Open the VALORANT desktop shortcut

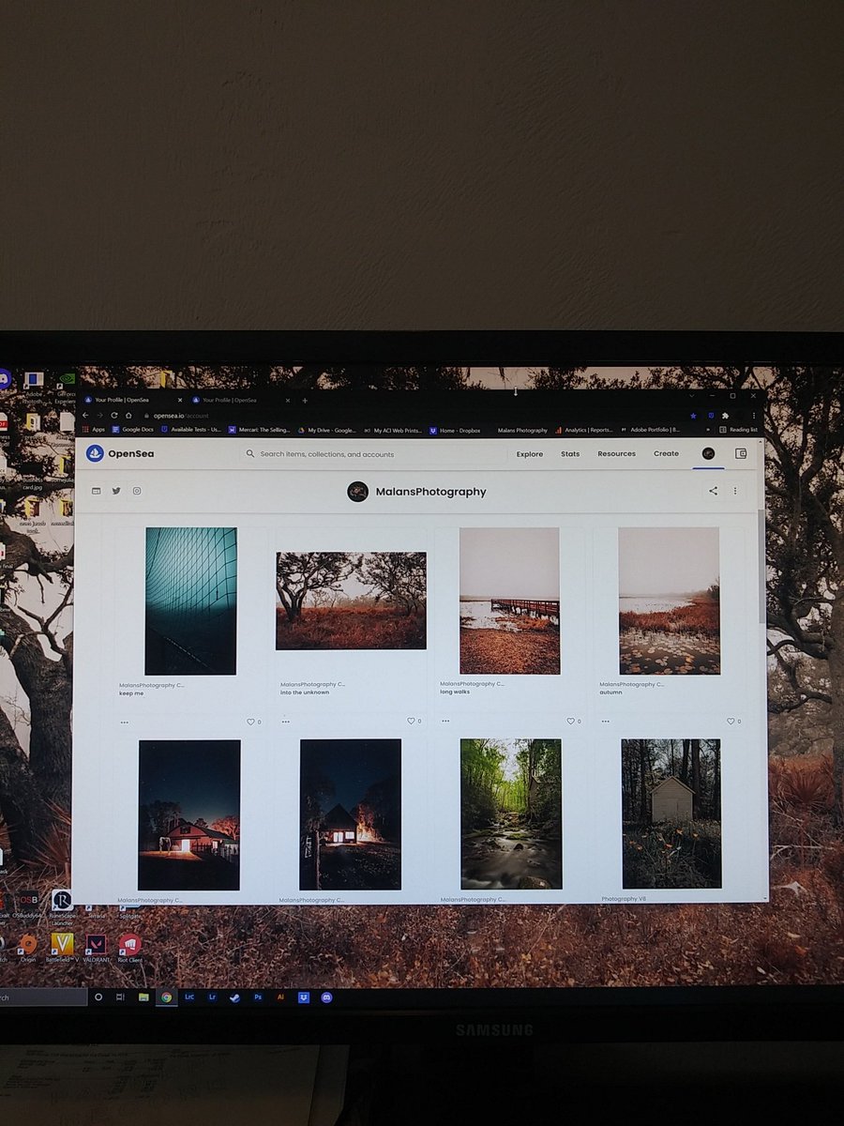tap(97, 948)
